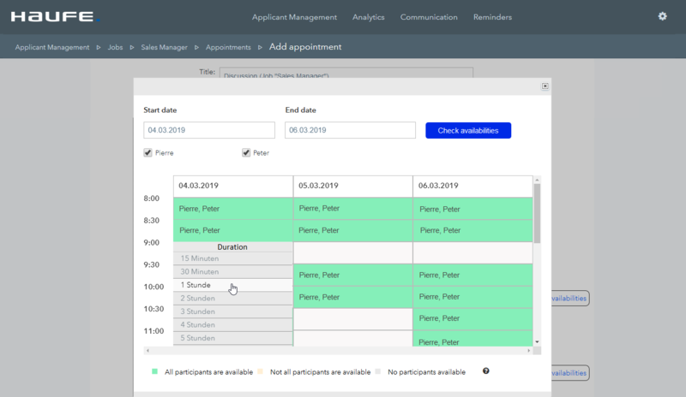686x397 pixels.
Task: Select 5 Stunden duration
Action: 232,338
